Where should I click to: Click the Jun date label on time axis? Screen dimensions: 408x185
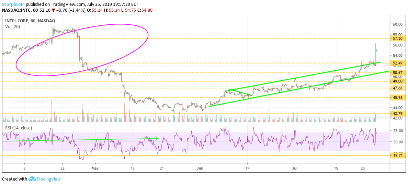200,168
